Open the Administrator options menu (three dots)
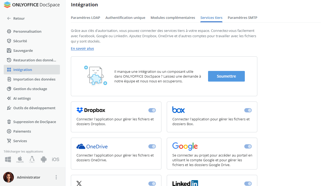 point(56,177)
